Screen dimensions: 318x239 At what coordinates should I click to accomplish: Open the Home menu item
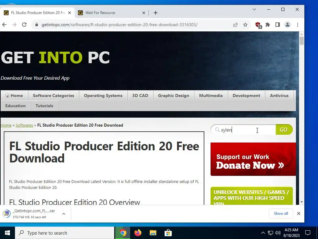coord(14,96)
